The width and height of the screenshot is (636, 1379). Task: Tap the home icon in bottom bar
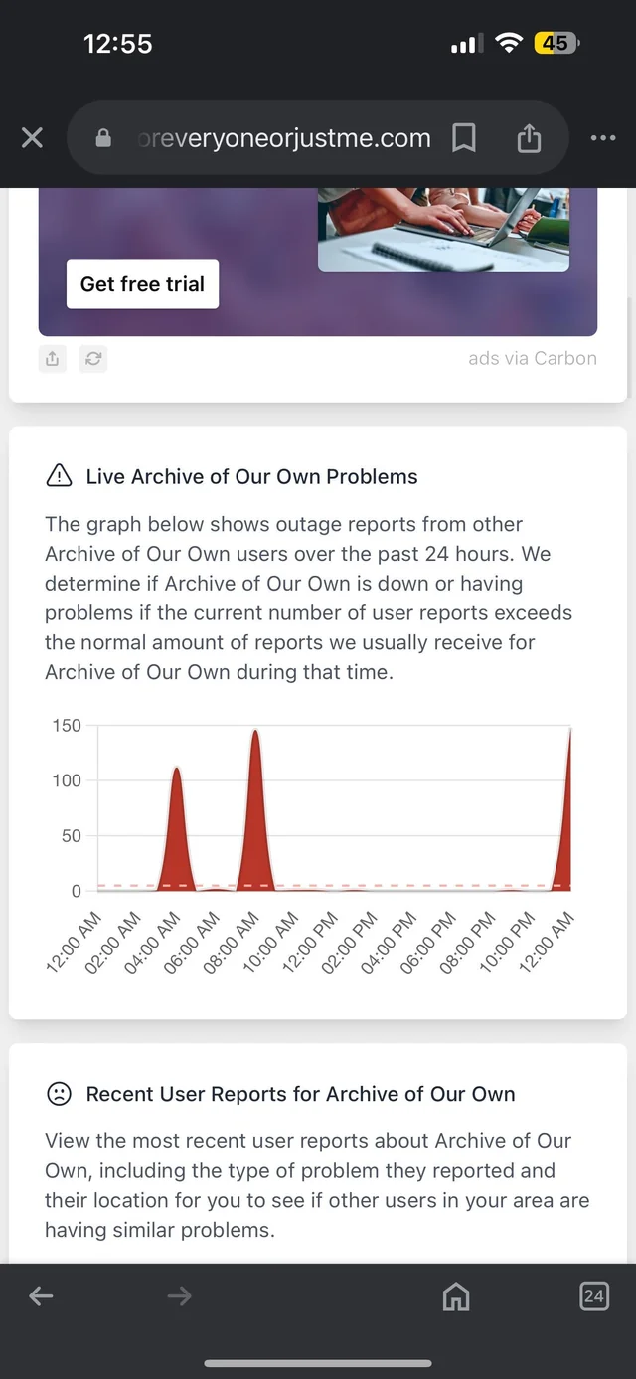click(x=455, y=1295)
